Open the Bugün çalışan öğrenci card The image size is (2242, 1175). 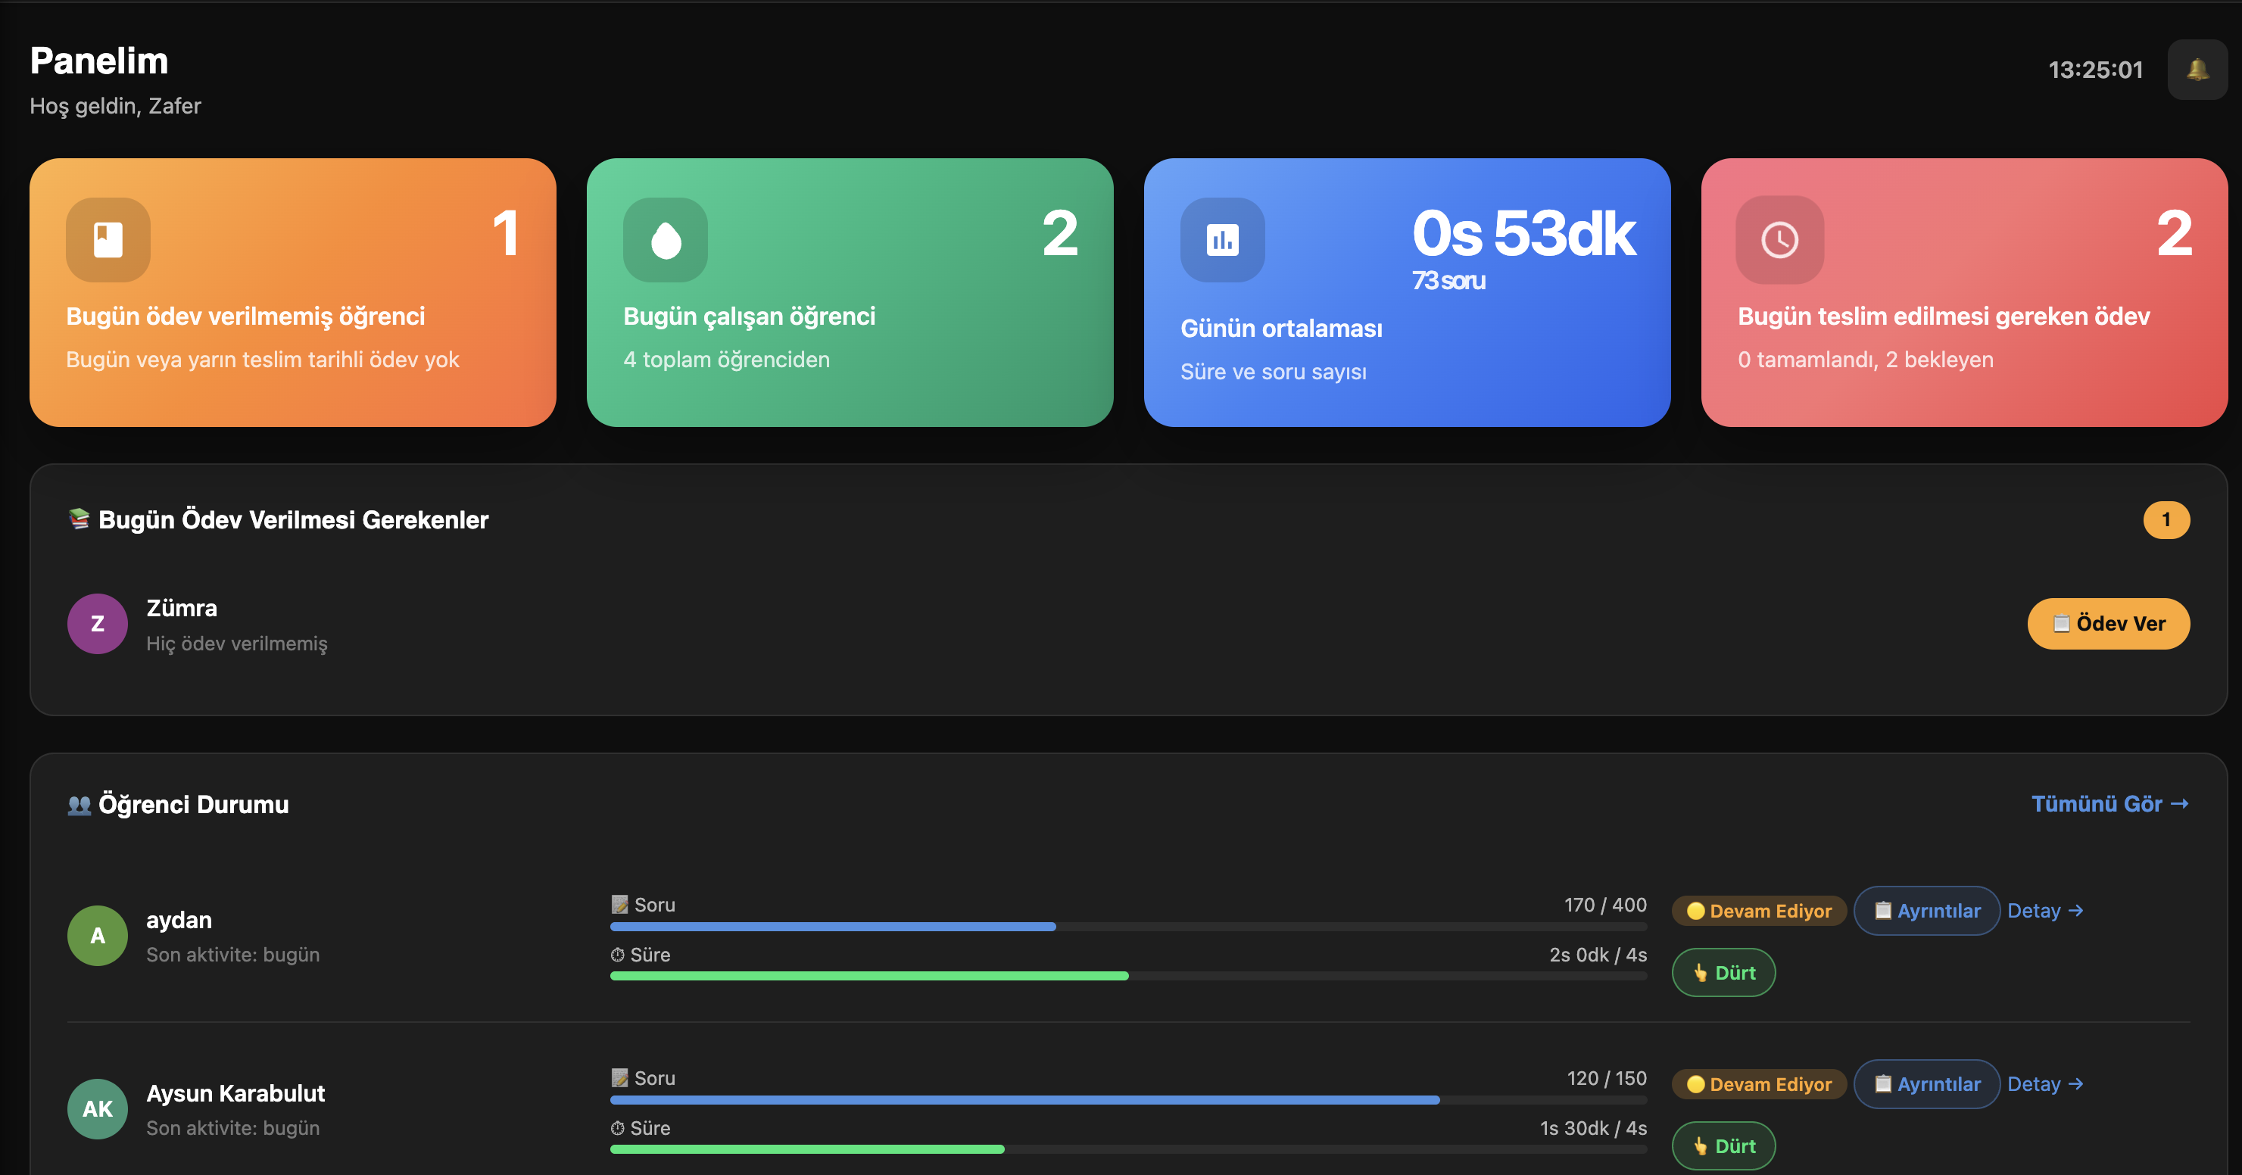850,292
